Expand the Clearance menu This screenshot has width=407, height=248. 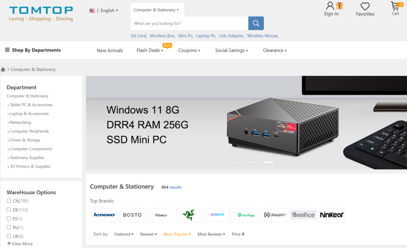point(275,50)
